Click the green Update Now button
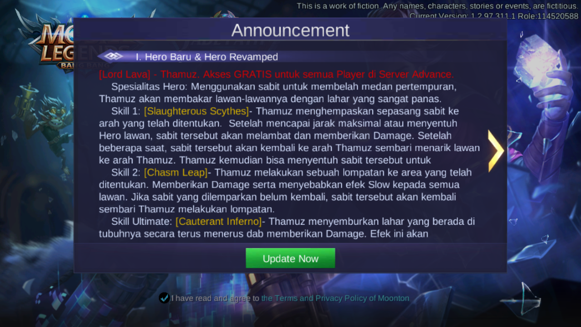Image resolution: width=581 pixels, height=327 pixels. pos(290,258)
